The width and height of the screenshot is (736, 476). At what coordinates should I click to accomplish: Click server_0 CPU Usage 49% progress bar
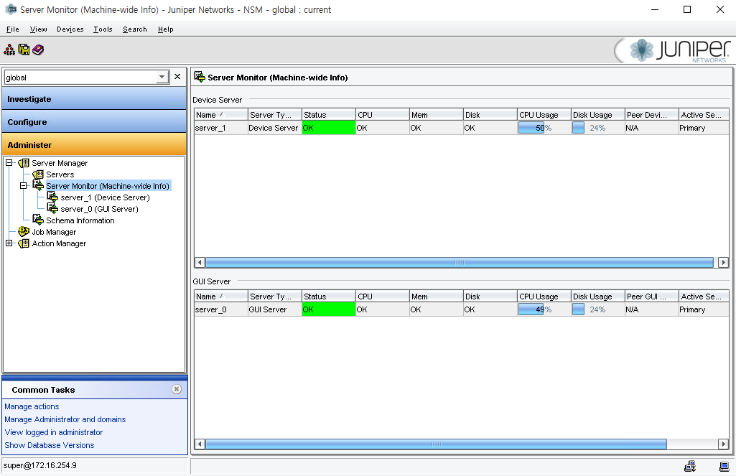click(x=544, y=309)
